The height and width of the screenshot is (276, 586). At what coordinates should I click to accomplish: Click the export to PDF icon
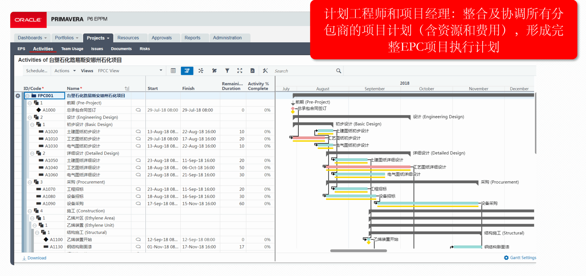click(252, 71)
